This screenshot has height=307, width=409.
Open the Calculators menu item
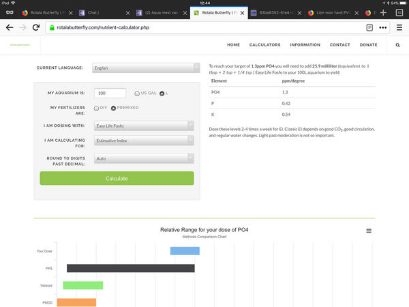coord(264,45)
